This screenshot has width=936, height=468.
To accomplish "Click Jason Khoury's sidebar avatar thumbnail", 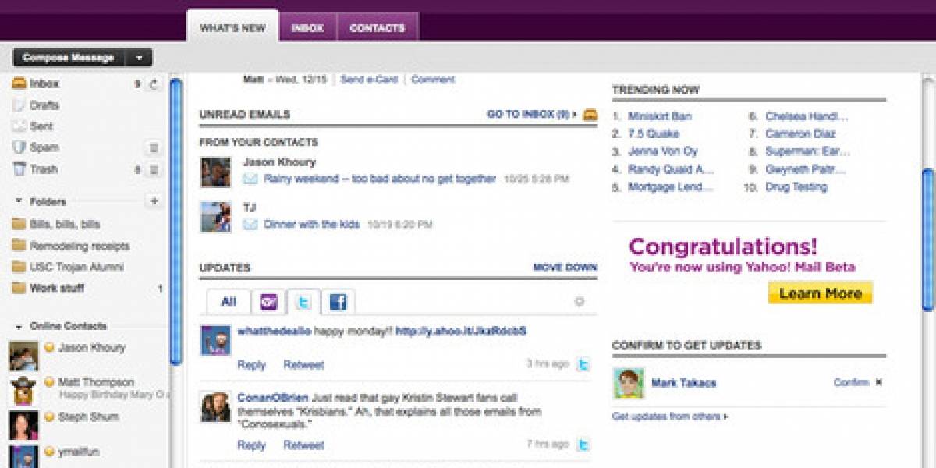I will 23,356.
